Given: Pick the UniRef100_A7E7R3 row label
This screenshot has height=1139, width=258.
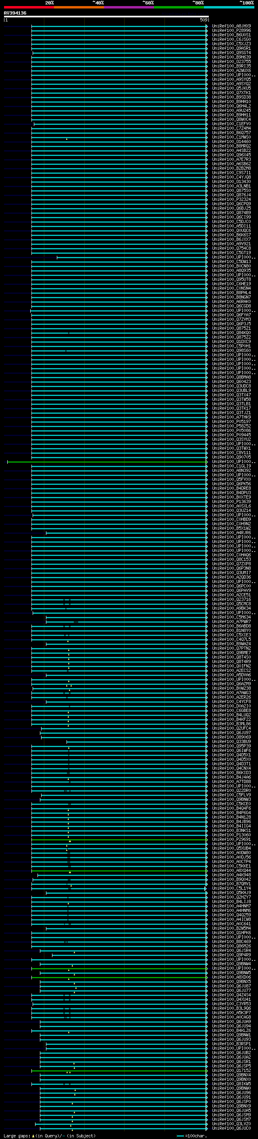Looking at the screenshot, I should click(231, 159).
